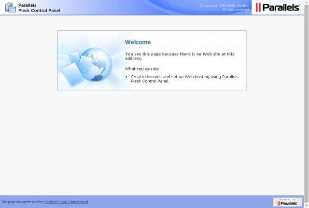
Task: Click the Plesk server icon in header
Action: [x=11, y=8]
